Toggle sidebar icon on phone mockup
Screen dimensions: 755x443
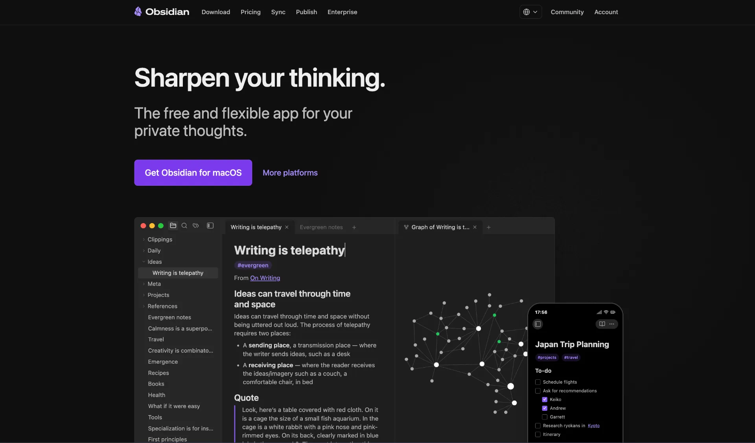[x=538, y=324]
